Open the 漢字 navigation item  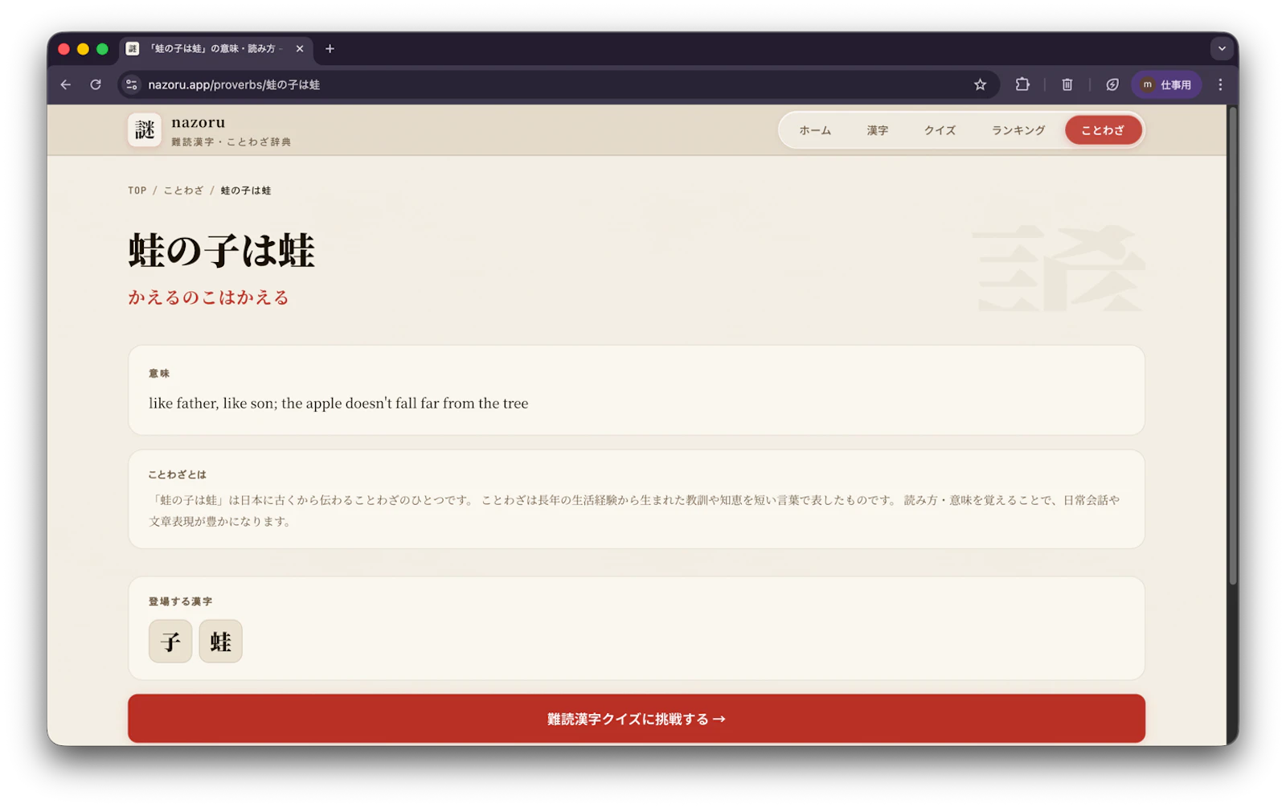(877, 130)
